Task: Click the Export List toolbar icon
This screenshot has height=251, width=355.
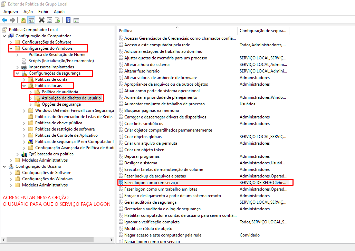Action: click(x=58, y=20)
